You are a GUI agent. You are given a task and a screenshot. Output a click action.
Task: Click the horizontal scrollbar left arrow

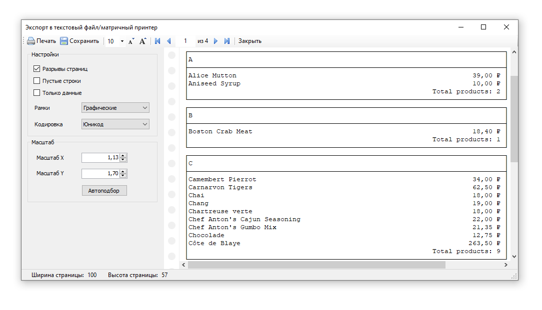pyautogui.click(x=183, y=265)
